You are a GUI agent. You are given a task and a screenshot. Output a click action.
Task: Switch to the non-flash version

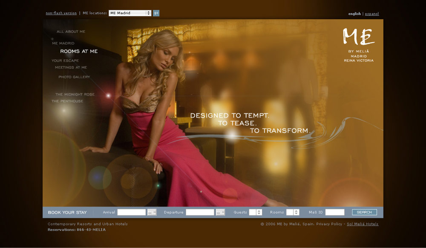[61, 13]
